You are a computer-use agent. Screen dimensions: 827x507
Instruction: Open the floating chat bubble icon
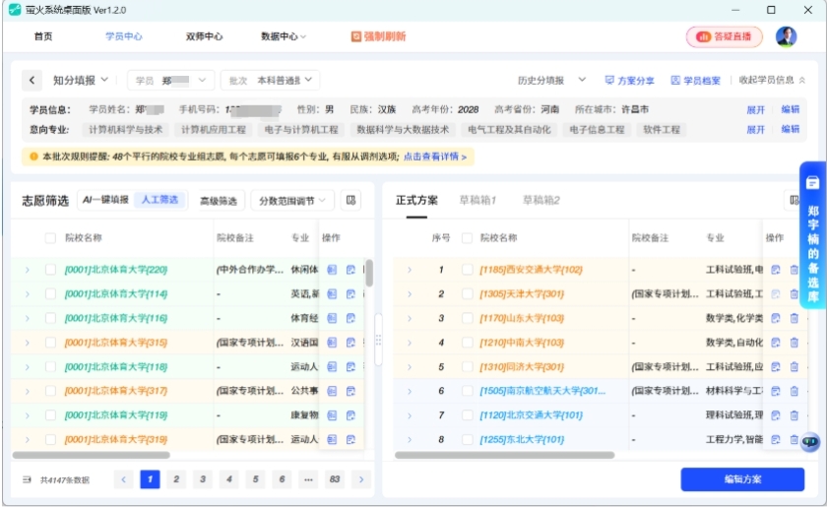810,441
